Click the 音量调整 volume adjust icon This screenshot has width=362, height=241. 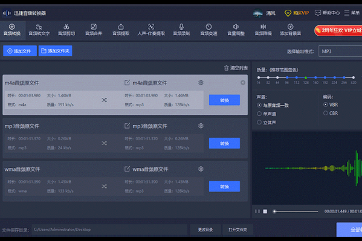pyautogui.click(x=236, y=27)
